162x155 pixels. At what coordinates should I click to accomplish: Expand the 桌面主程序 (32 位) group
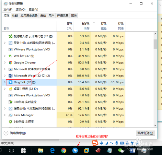[5, 89]
